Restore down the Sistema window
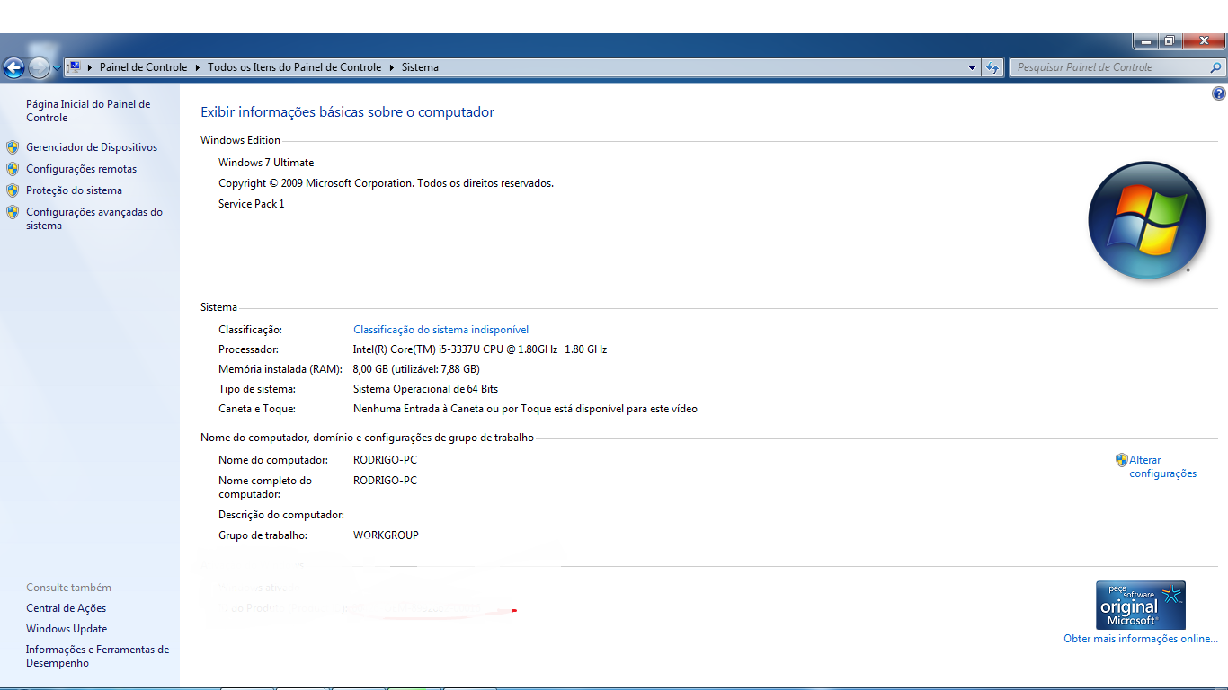1228x690 pixels. coord(1169,40)
